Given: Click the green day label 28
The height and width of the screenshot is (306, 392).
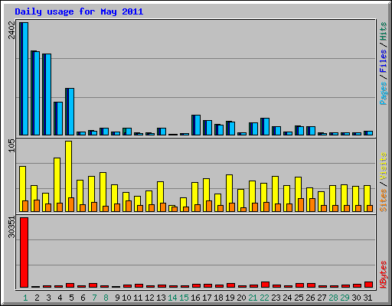Looking at the screenshot, I should [333, 298].
